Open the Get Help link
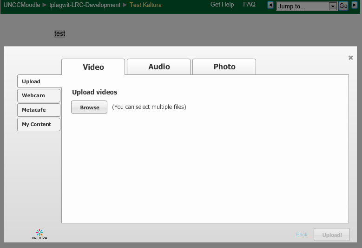The image size is (362, 248). coord(222,4)
